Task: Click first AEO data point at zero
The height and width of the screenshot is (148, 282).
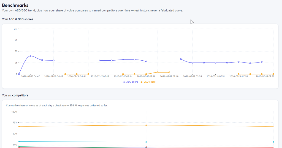Action: point(19,74)
